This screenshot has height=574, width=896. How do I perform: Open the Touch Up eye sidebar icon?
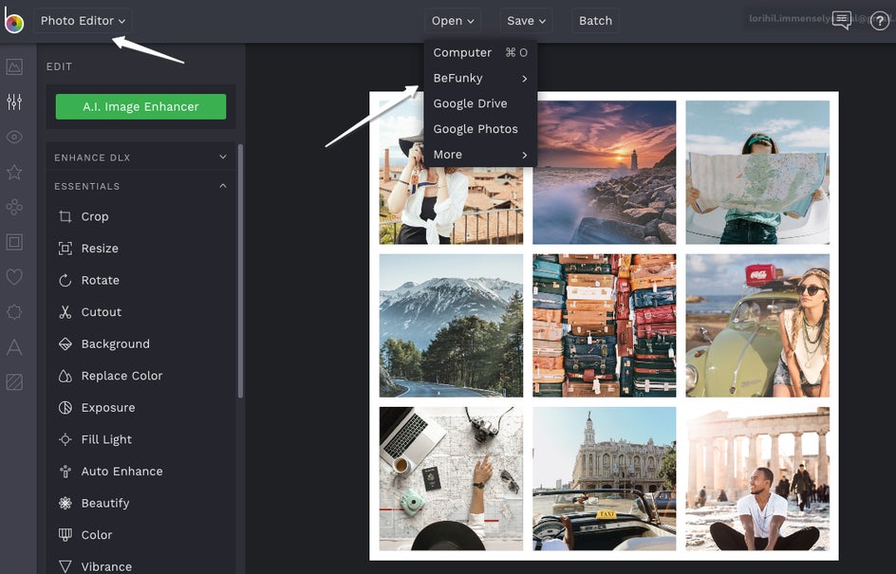(14, 137)
